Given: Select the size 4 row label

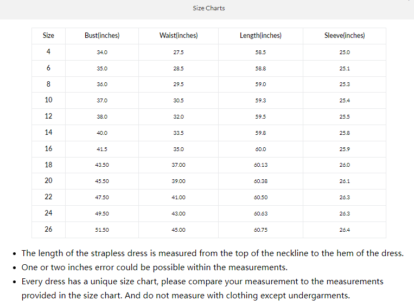Looking at the screenshot, I should point(48,52).
